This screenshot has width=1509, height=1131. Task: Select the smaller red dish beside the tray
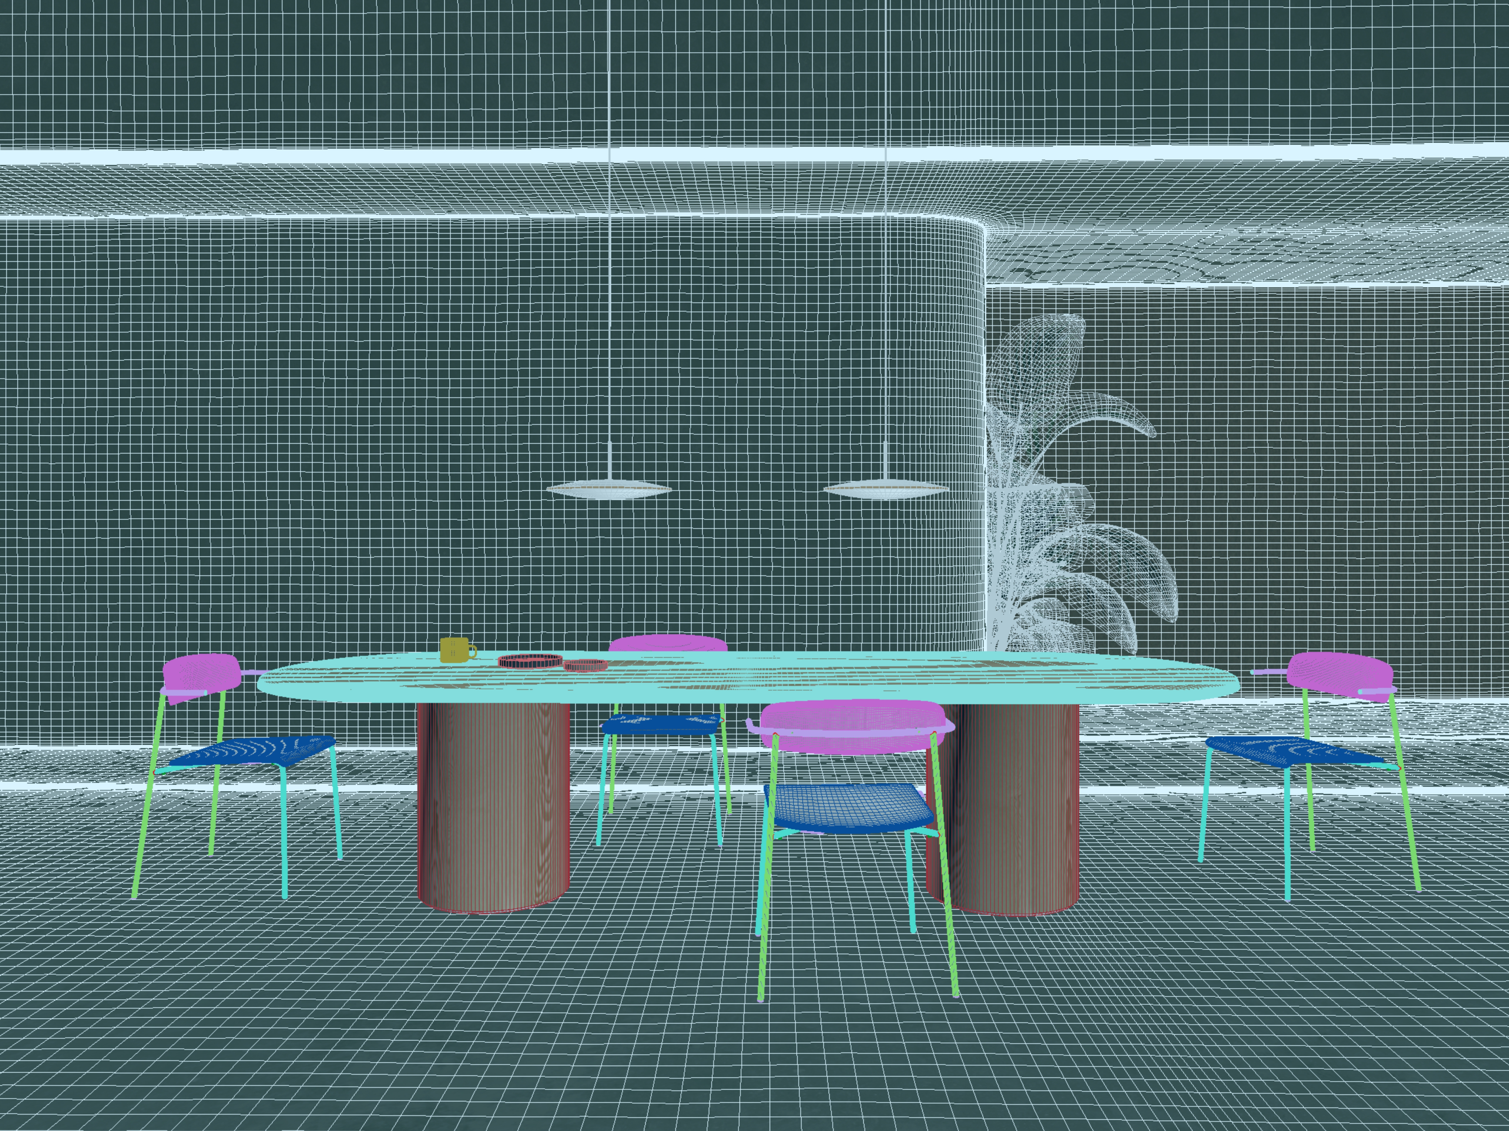tap(585, 665)
